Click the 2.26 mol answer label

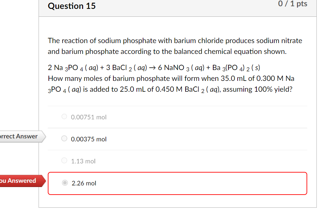(x=84, y=183)
